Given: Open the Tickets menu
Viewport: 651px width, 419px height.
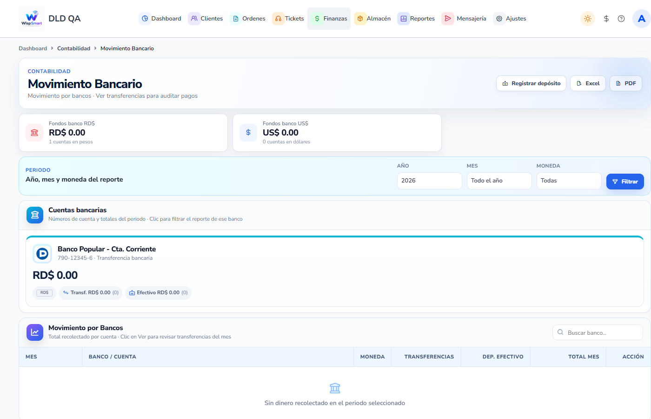Looking at the screenshot, I should click(288, 19).
